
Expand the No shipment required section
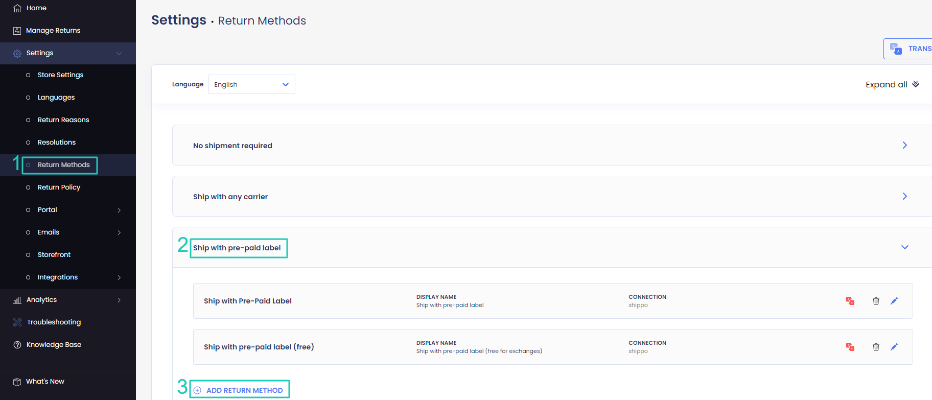[x=552, y=145]
